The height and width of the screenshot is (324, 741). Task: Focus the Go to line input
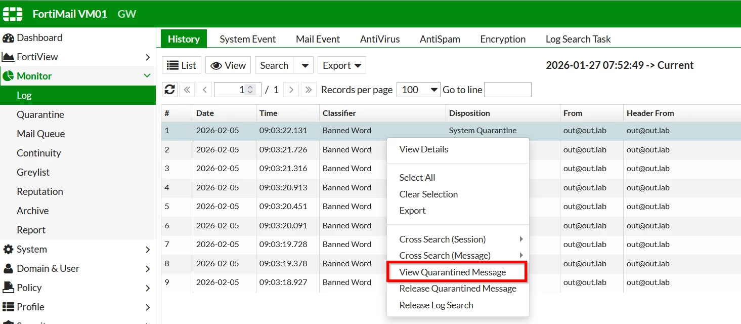point(508,90)
